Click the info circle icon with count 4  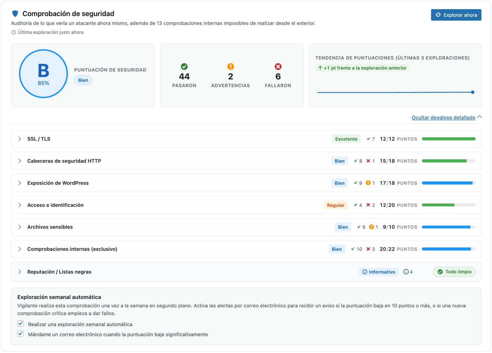pos(406,272)
